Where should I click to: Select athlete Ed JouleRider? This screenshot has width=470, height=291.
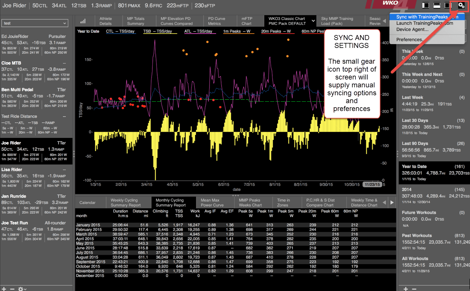[36, 44]
